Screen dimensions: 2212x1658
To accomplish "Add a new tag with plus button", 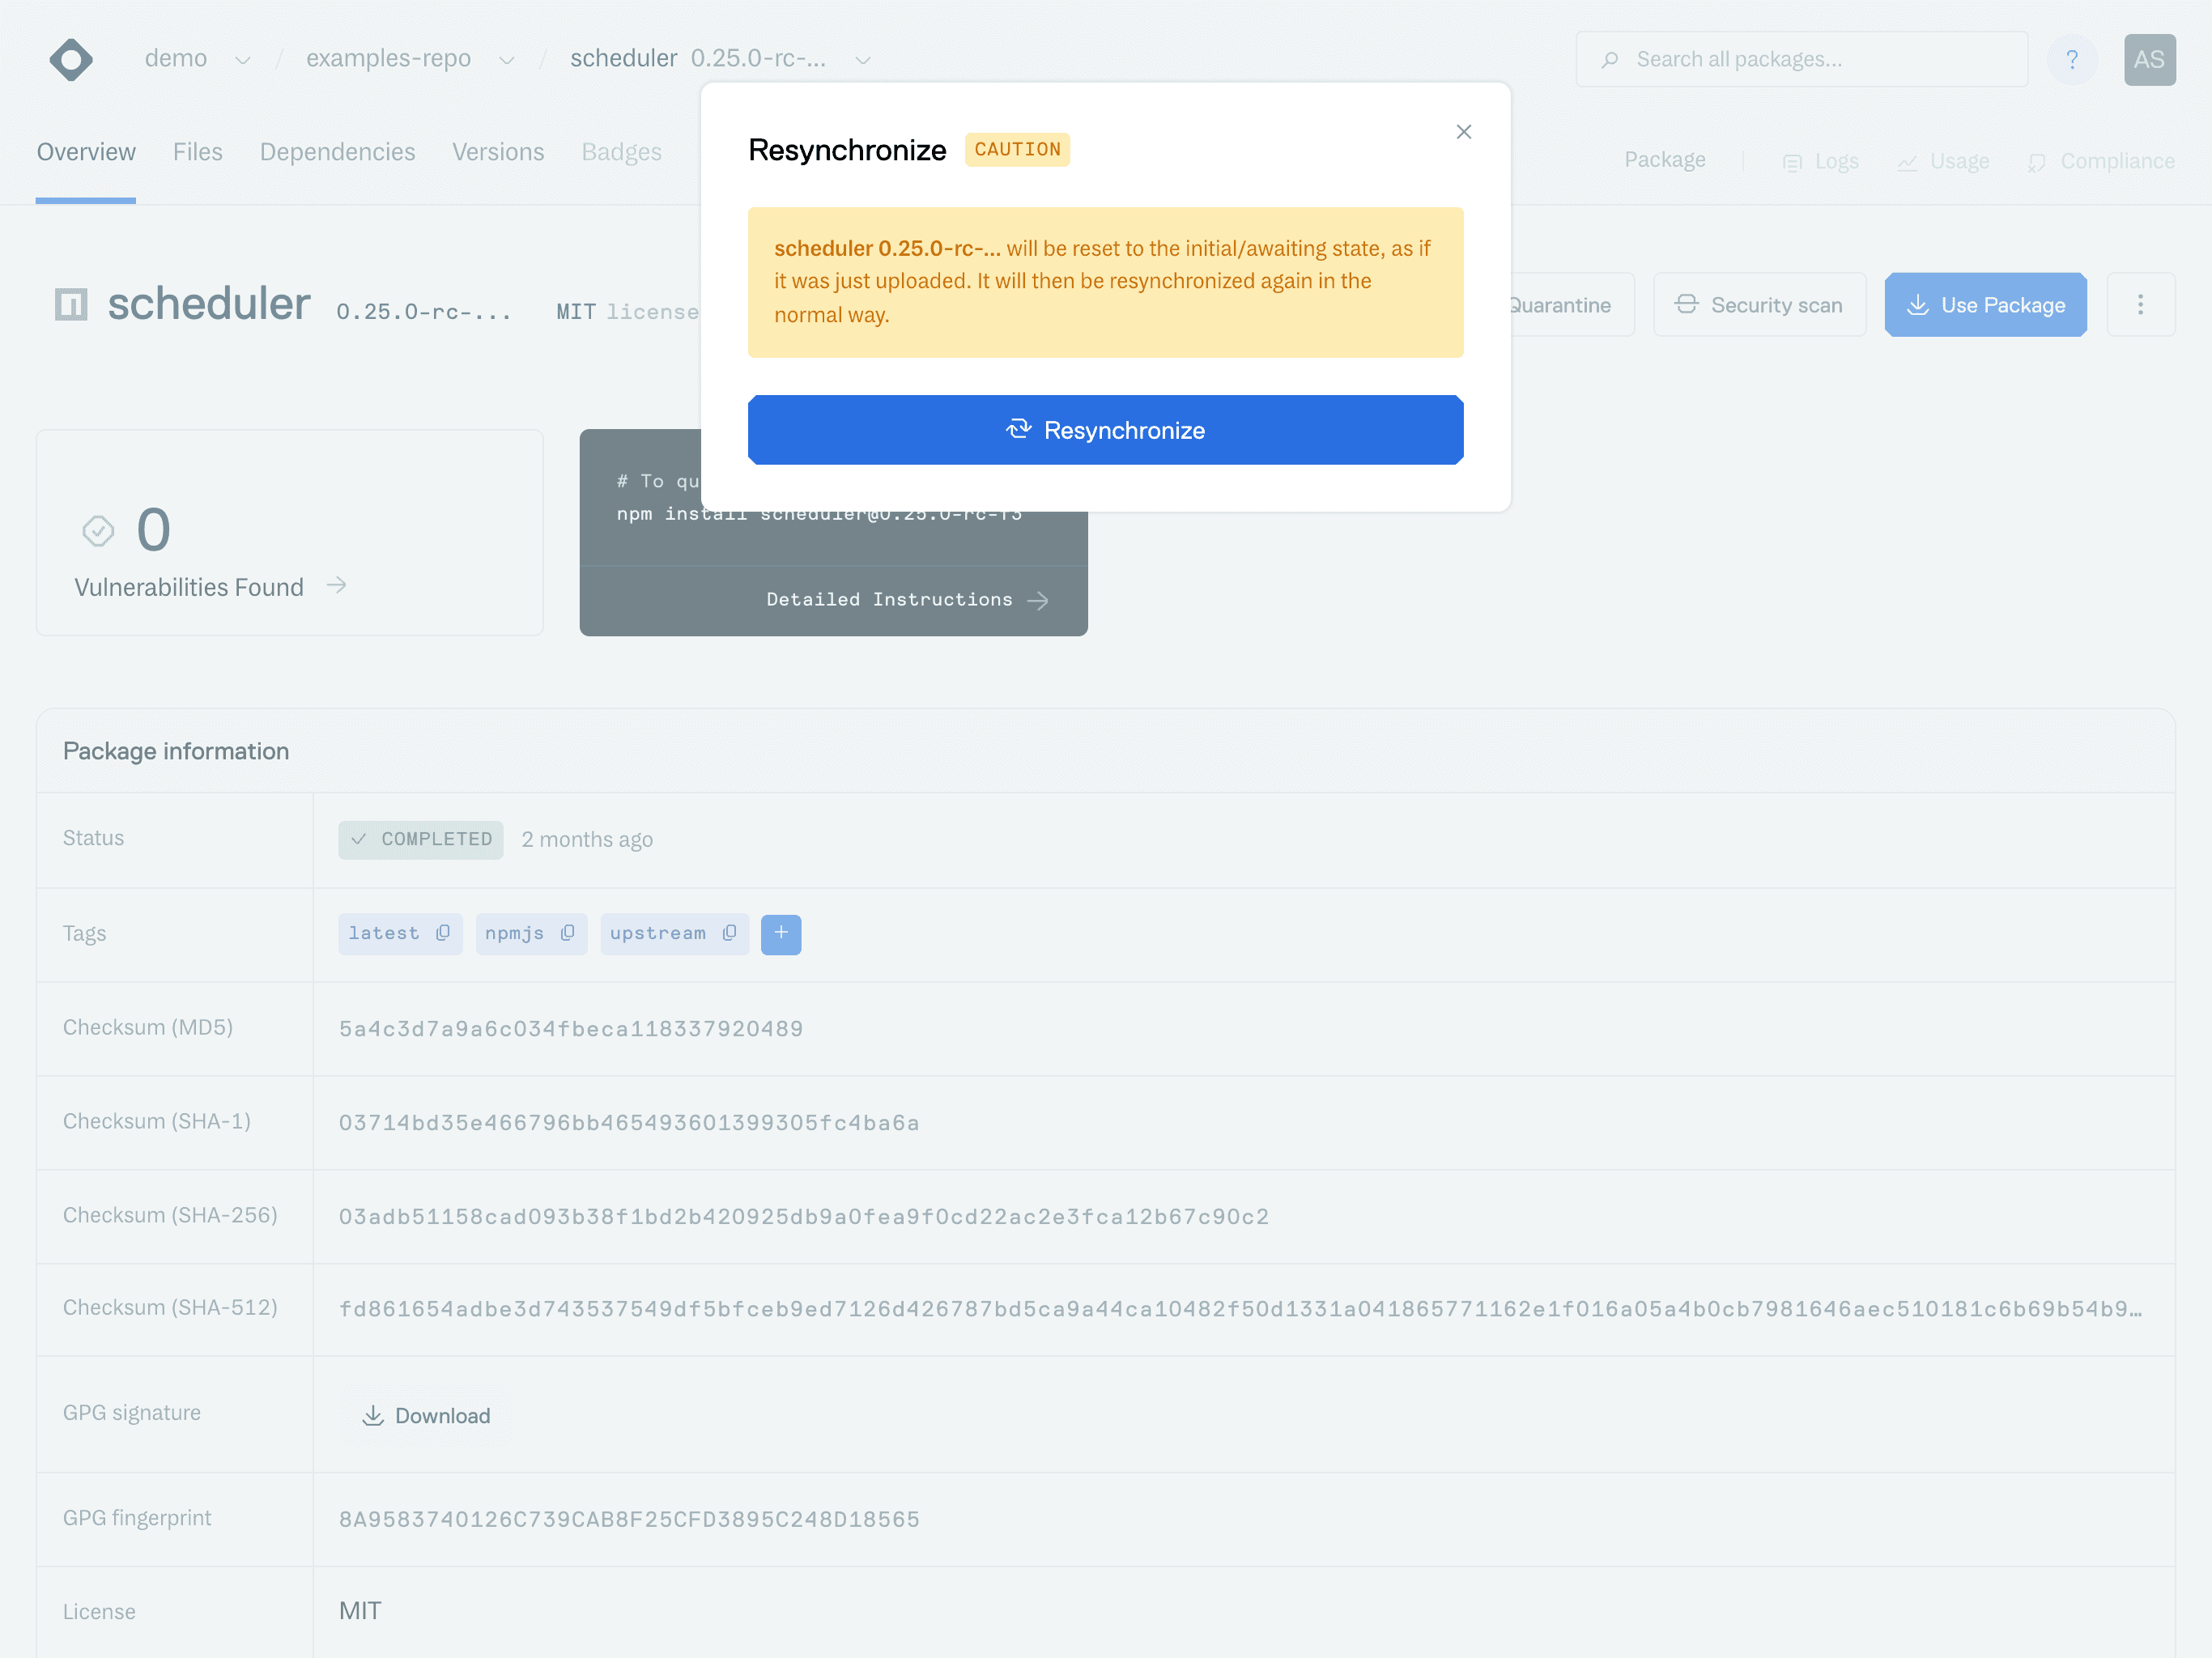I will point(780,933).
